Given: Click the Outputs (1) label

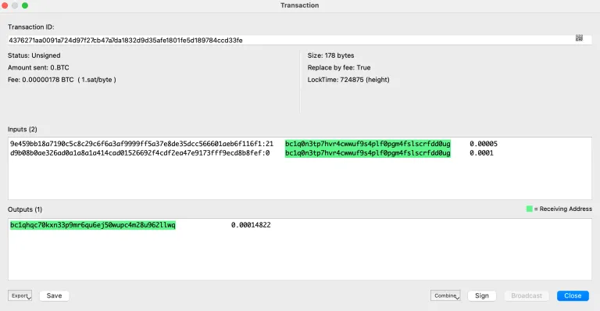Looking at the screenshot, I should [25, 209].
